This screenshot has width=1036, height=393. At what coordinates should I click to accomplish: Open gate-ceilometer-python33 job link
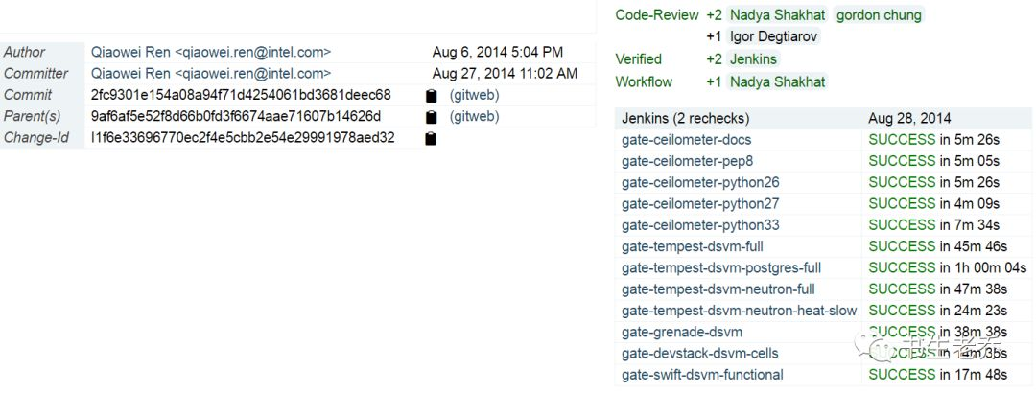pyautogui.click(x=700, y=224)
